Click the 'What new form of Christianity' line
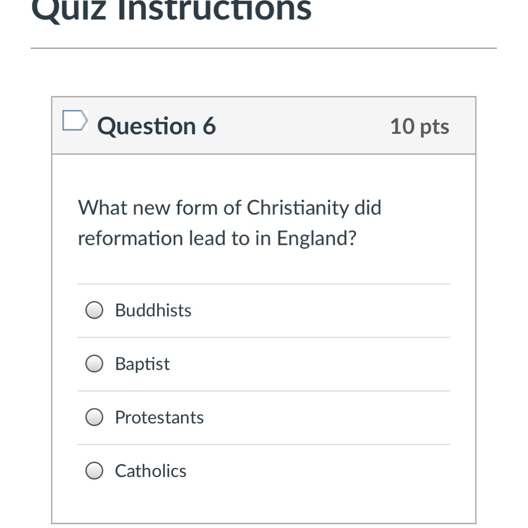This screenshot has width=528, height=528. (x=229, y=207)
